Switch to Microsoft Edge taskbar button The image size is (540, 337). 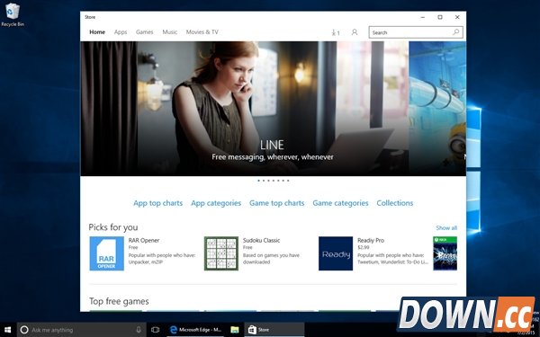point(196,330)
